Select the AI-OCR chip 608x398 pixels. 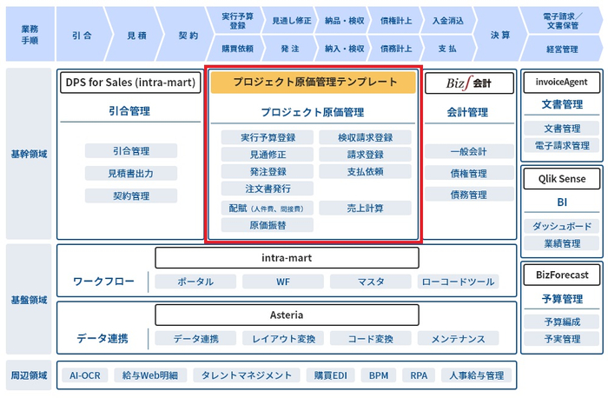click(x=85, y=375)
